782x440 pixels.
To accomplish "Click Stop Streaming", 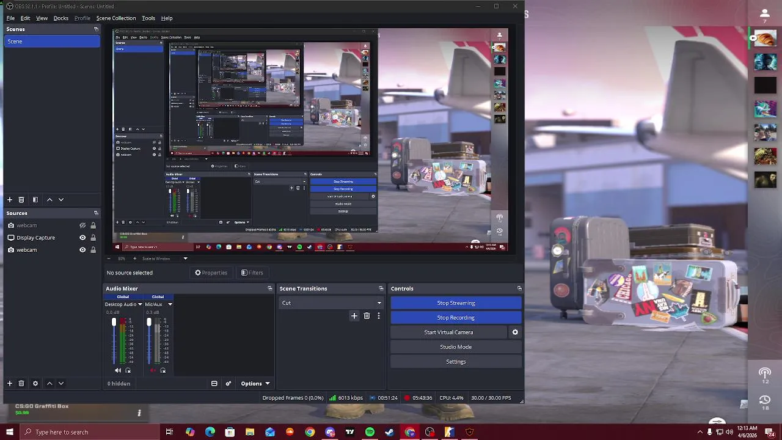I will pyautogui.click(x=456, y=303).
